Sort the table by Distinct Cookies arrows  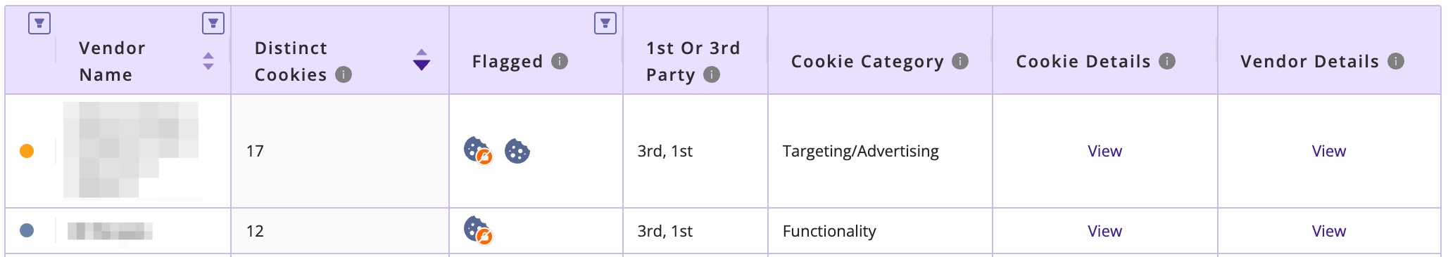click(422, 60)
